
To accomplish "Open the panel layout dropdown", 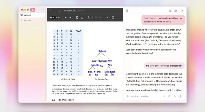I will [x=176, y=11].
